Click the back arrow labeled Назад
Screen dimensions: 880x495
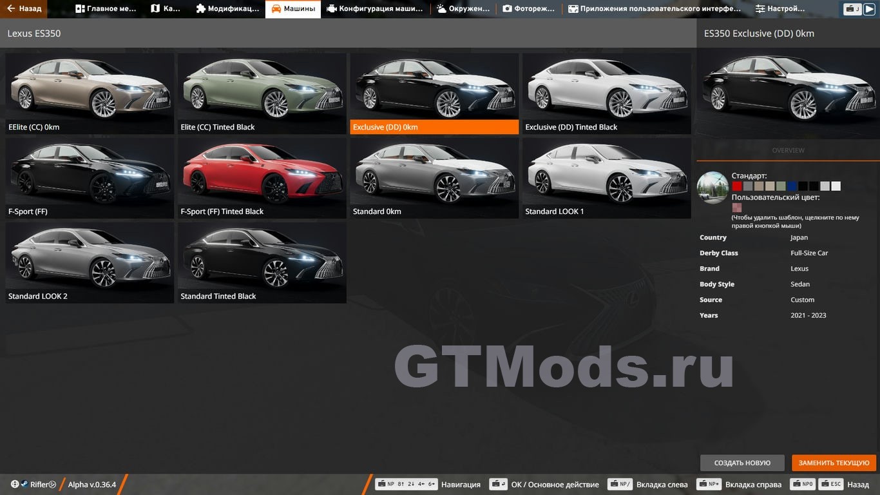(23, 9)
